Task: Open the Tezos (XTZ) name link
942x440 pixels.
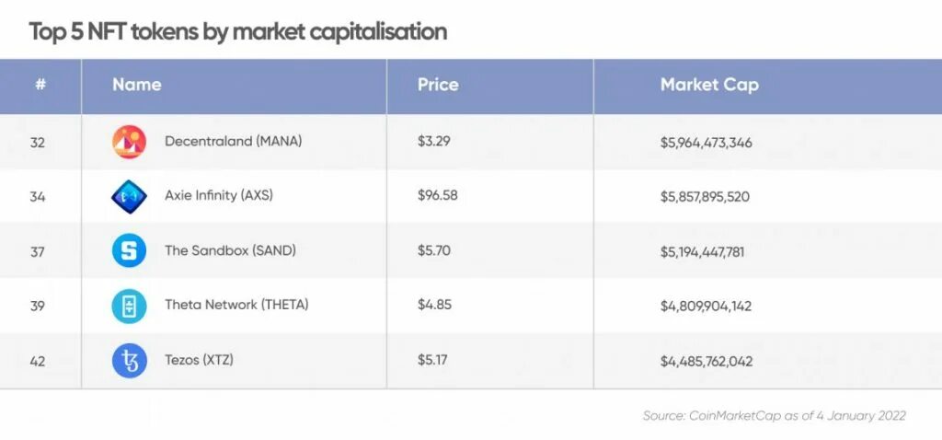Action: [199, 359]
